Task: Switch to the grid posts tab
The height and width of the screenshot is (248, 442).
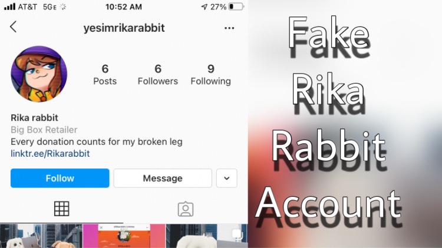Action: pyautogui.click(x=61, y=209)
